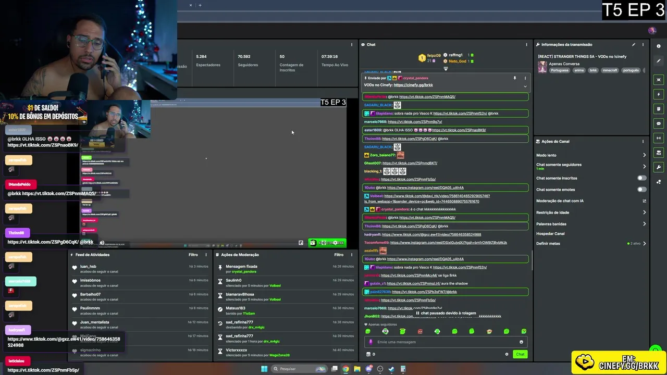Click the document notes icon in right sidebar
Viewport: 667px width, 375px height.
coord(659,109)
